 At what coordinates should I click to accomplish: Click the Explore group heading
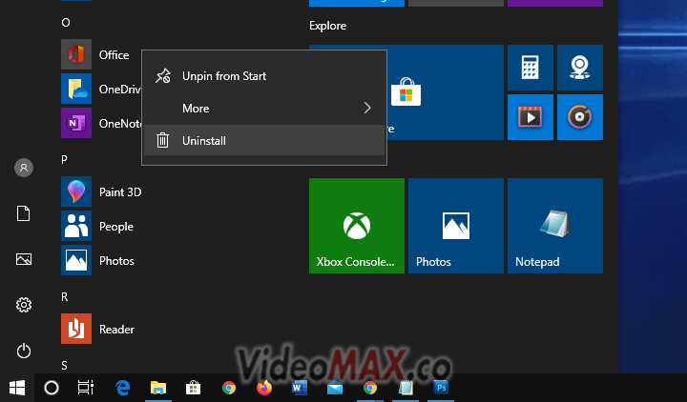tap(327, 26)
